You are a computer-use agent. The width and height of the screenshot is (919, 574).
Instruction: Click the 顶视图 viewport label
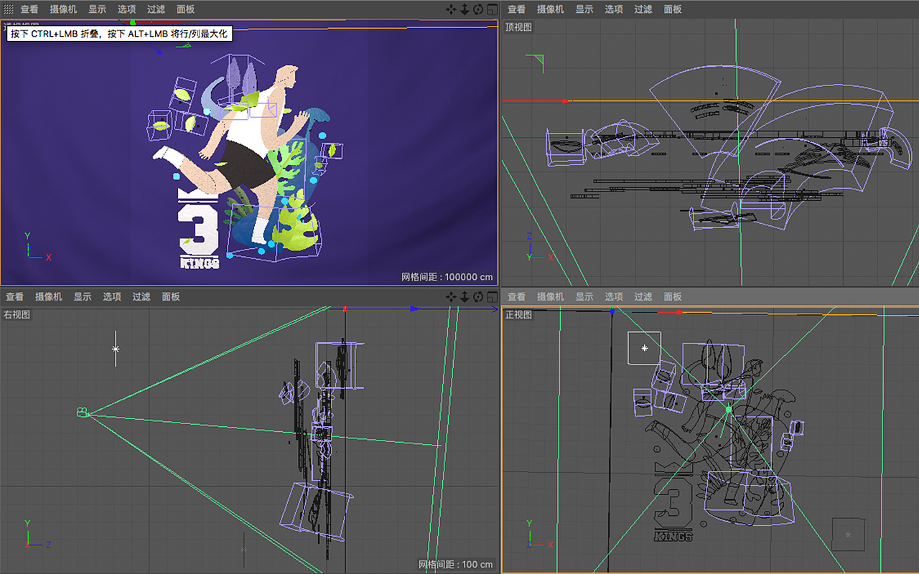519,27
